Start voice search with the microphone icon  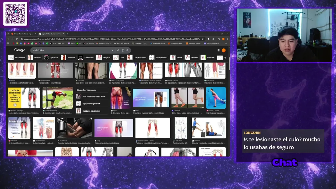pos(118,50)
